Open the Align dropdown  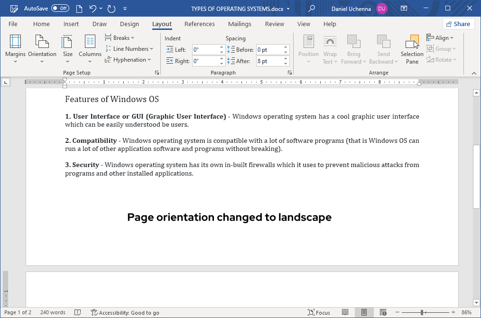point(441,37)
